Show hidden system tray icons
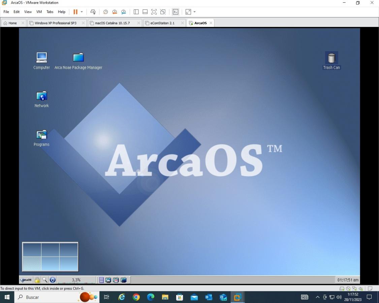The height and width of the screenshot is (303, 379). 317,297
